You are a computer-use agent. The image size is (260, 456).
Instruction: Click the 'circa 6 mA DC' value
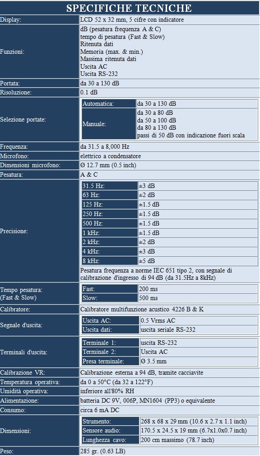pos(100,410)
